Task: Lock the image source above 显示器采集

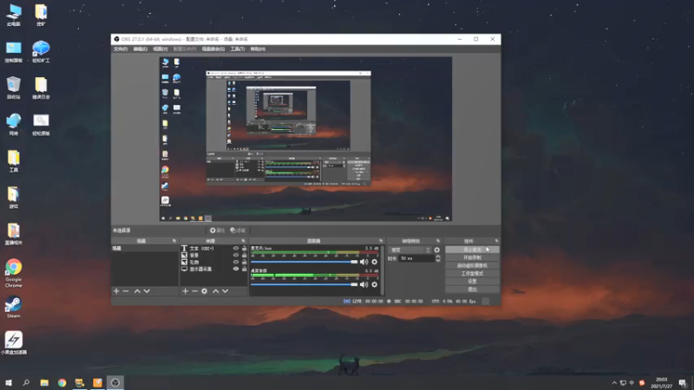Action: 245,262
